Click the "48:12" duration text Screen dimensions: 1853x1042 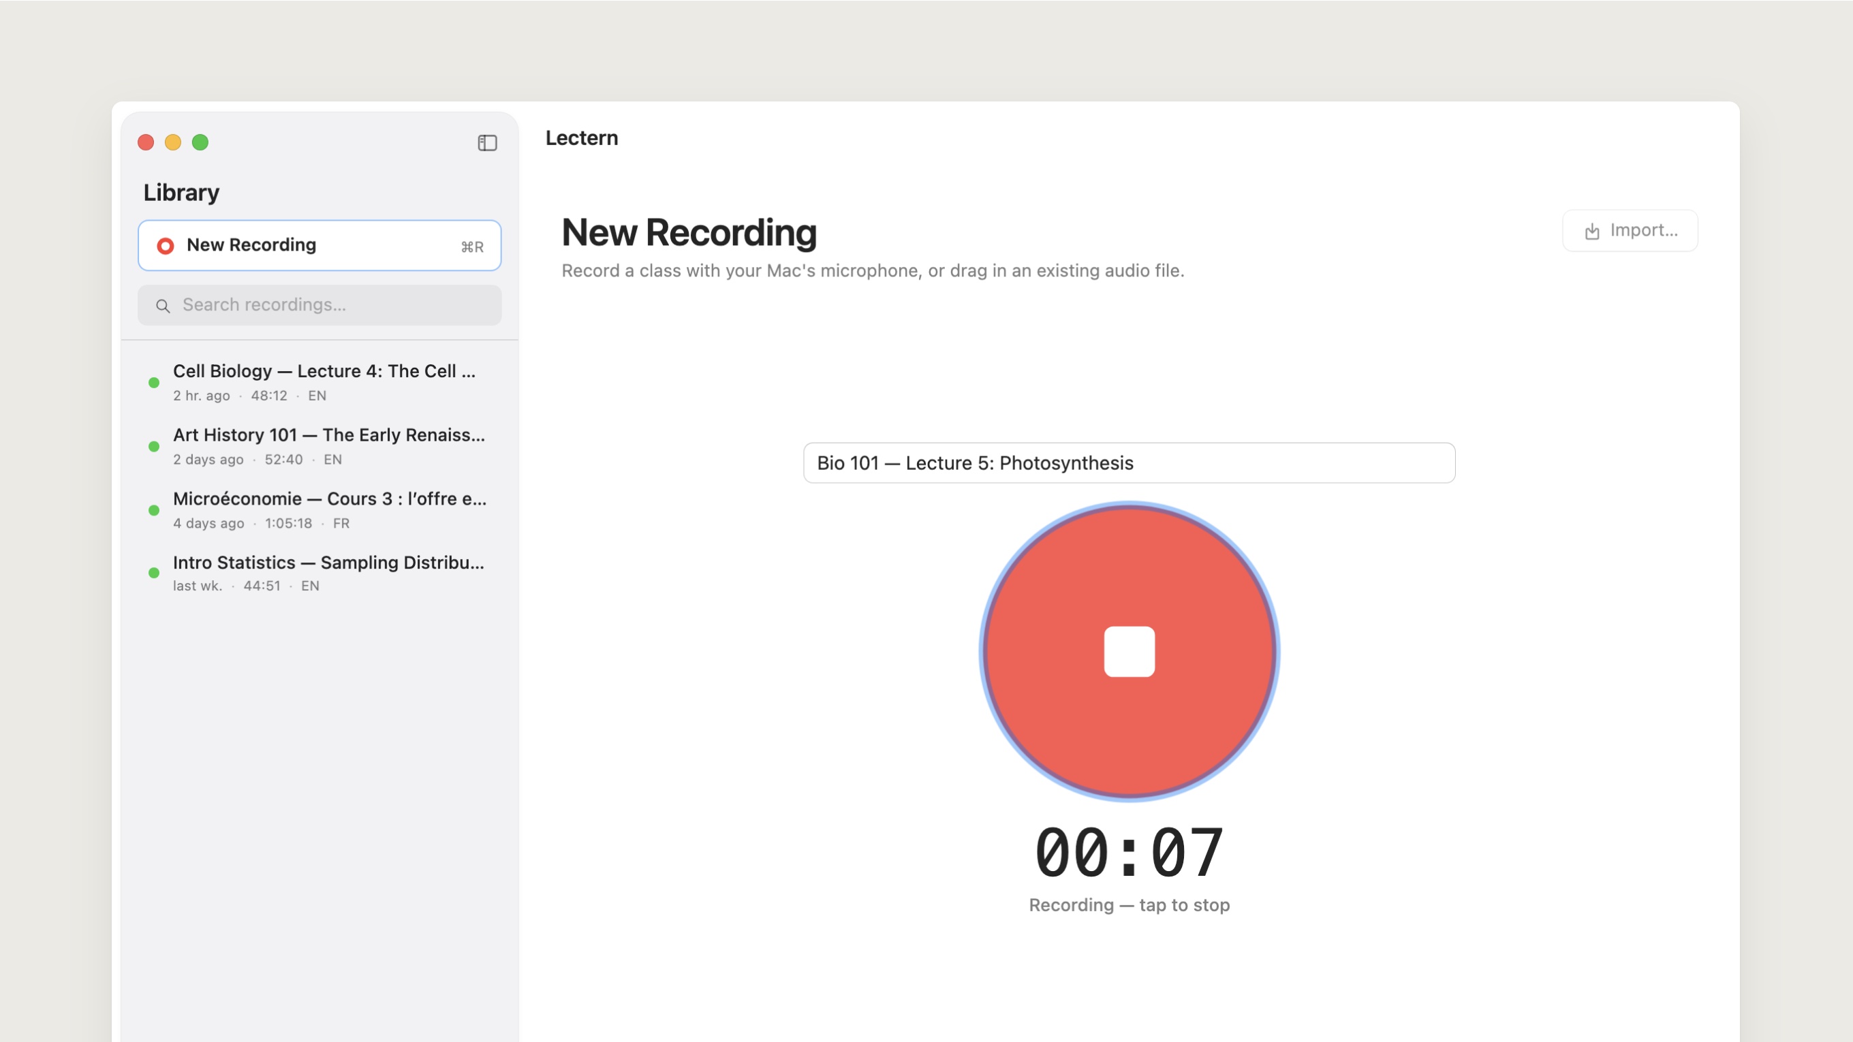tap(269, 396)
